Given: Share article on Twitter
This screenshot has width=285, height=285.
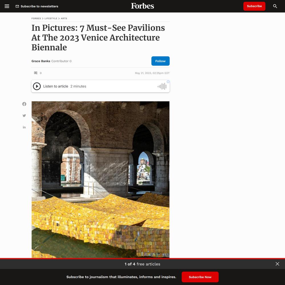Looking at the screenshot, I should (24, 116).
